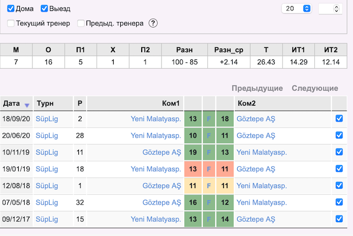Screen dimensions: 353x236
Task: Click the F icon in the 19/01/19 row
Action: click(209, 169)
